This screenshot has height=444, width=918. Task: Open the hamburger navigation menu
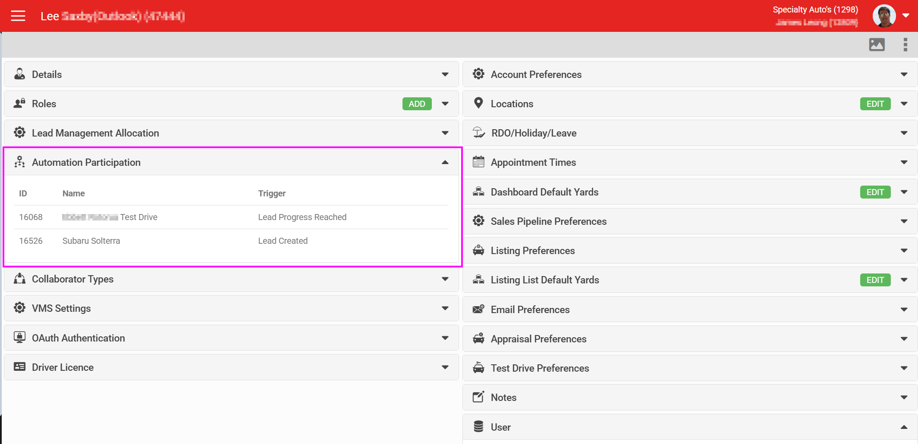18,16
